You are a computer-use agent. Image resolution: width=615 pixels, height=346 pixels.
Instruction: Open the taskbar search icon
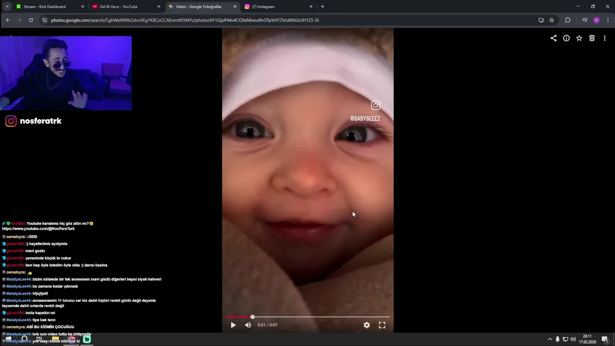click(24, 339)
